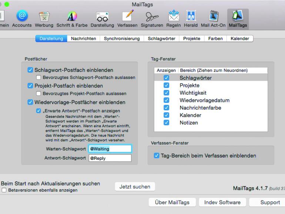
Task: Select the Notizen row label
Action: pos(189,123)
